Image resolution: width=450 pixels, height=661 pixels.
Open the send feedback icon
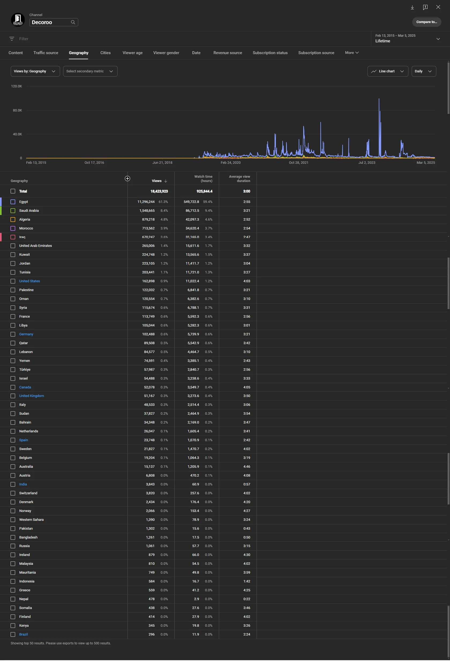(x=425, y=8)
